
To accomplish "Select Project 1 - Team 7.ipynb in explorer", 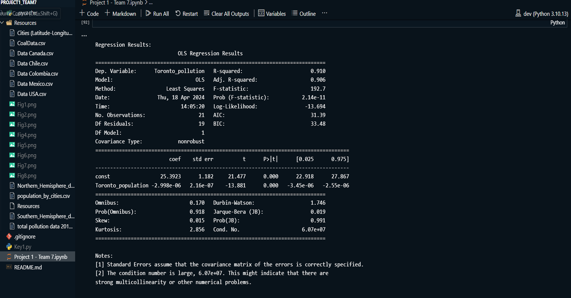I will coord(40,257).
